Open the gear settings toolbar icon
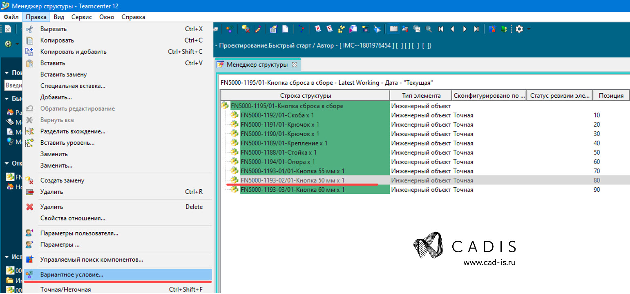630x294 pixels. [519, 29]
